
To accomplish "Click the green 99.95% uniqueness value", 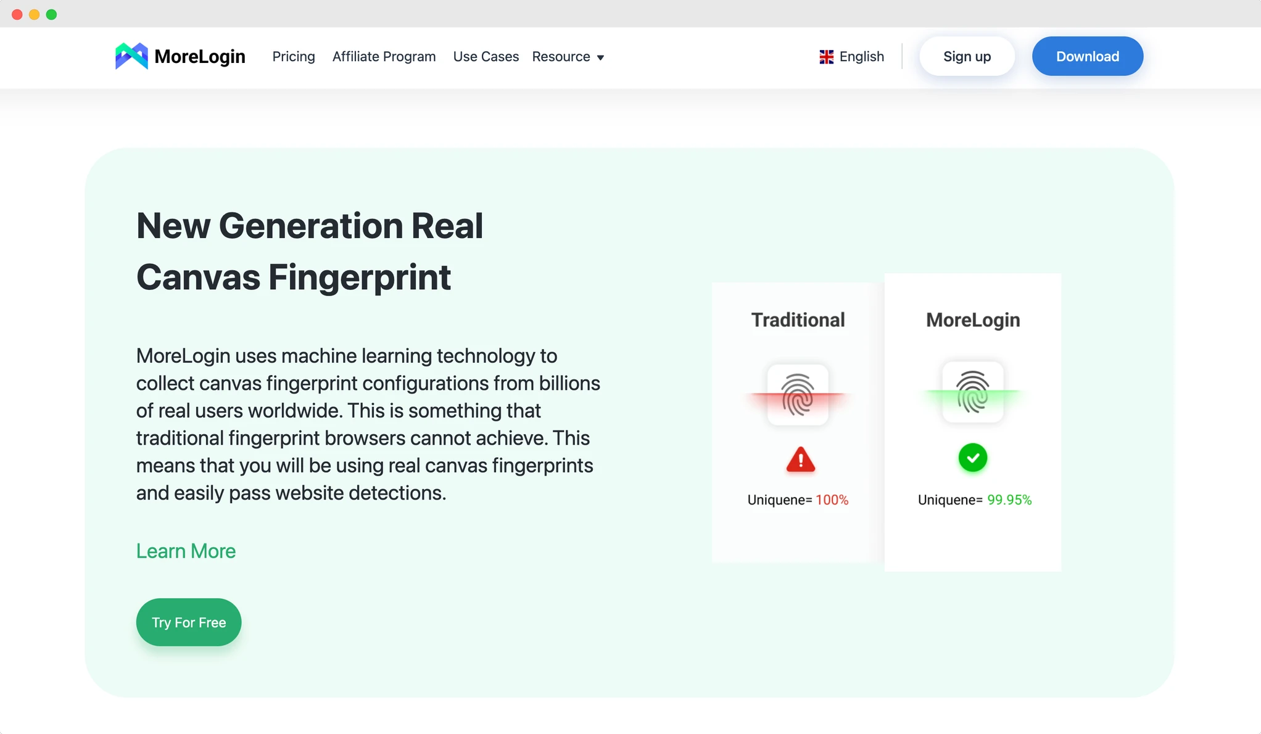I will coord(1009,500).
